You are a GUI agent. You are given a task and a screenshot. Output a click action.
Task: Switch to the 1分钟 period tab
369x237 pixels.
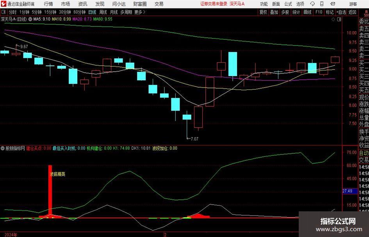(x=24, y=12)
